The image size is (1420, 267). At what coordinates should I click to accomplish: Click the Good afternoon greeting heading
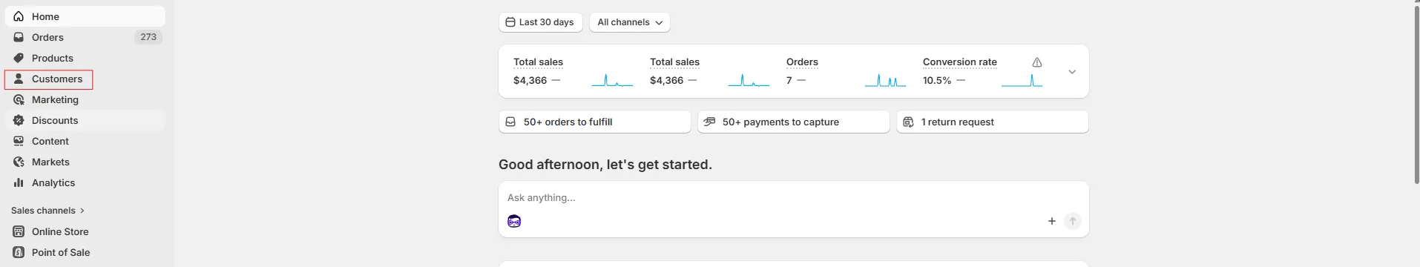click(x=605, y=165)
